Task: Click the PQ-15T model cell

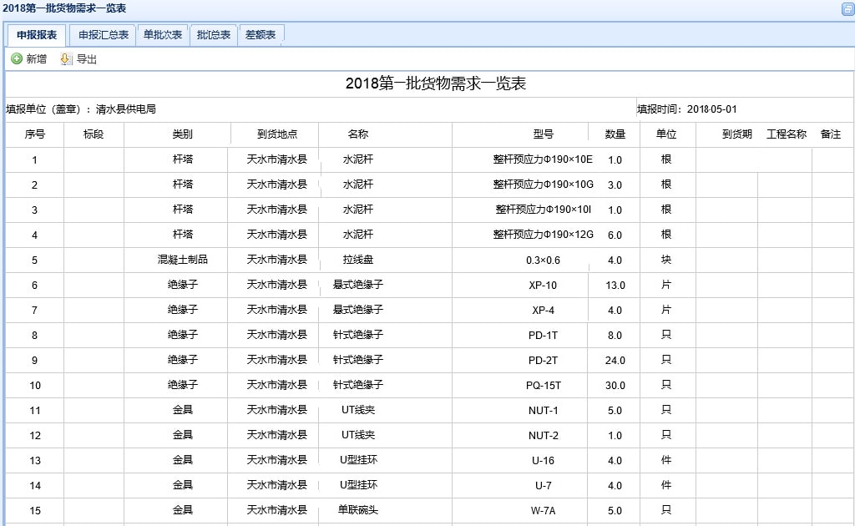Action: point(543,386)
